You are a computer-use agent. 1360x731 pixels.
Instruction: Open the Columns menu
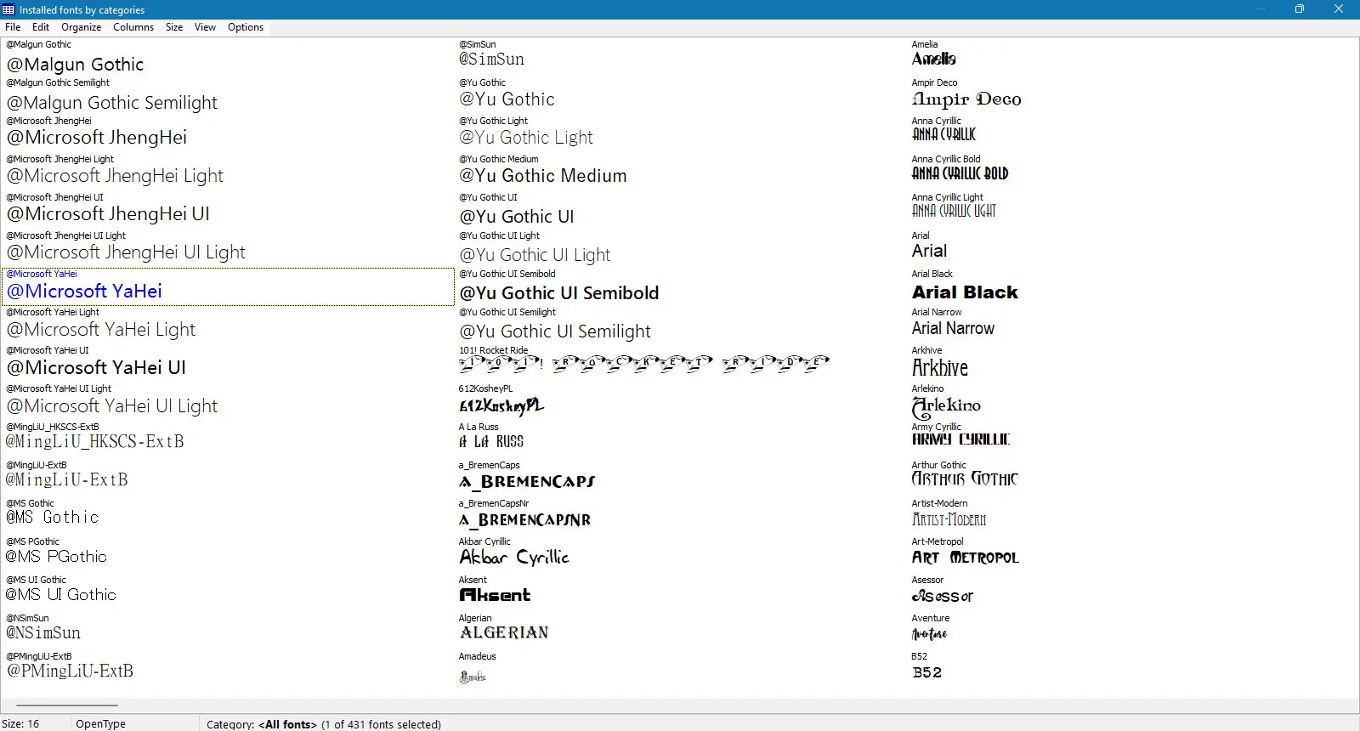[x=133, y=27]
